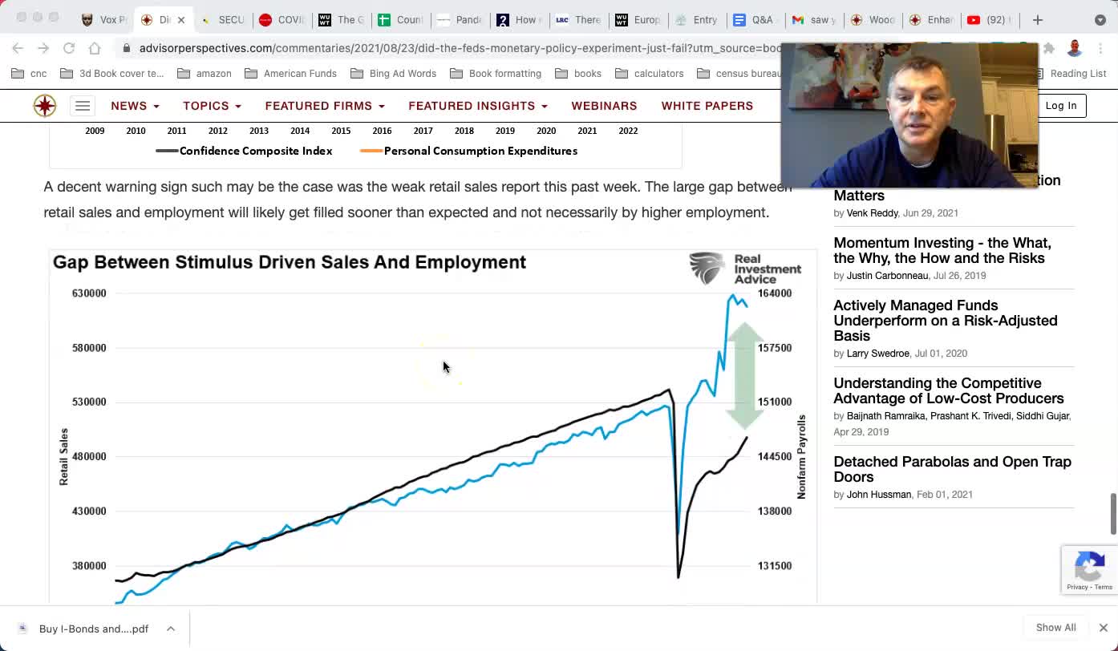
Task: Click the Personal Consumption Expenditures legend swatch
Action: (371, 151)
